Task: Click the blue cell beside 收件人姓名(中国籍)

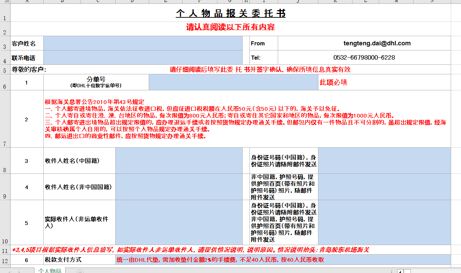Action: point(179,161)
